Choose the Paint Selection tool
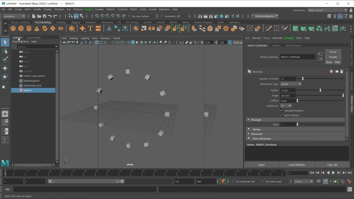Image resolution: width=354 pixels, height=199 pixels. coord(5,59)
